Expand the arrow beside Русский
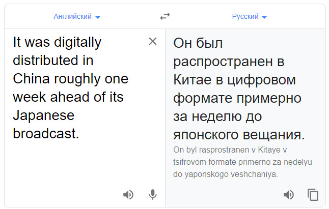Image resolution: width=329 pixels, height=209 pixels. point(264,17)
